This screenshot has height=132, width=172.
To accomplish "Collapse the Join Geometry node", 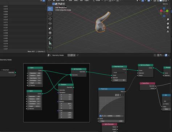I will point(73,69).
